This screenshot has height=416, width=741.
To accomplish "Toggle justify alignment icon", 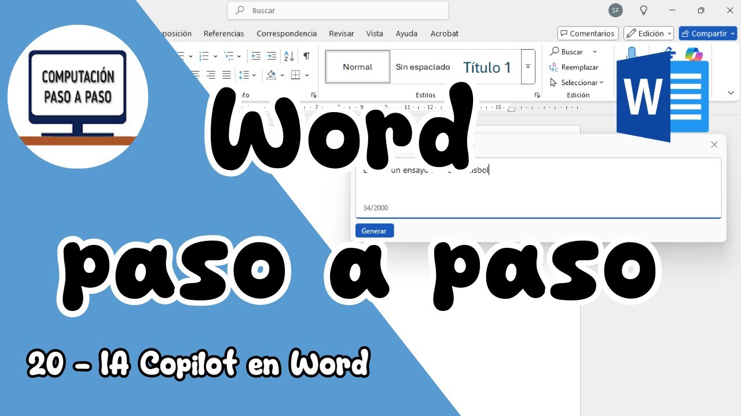I will point(226,75).
